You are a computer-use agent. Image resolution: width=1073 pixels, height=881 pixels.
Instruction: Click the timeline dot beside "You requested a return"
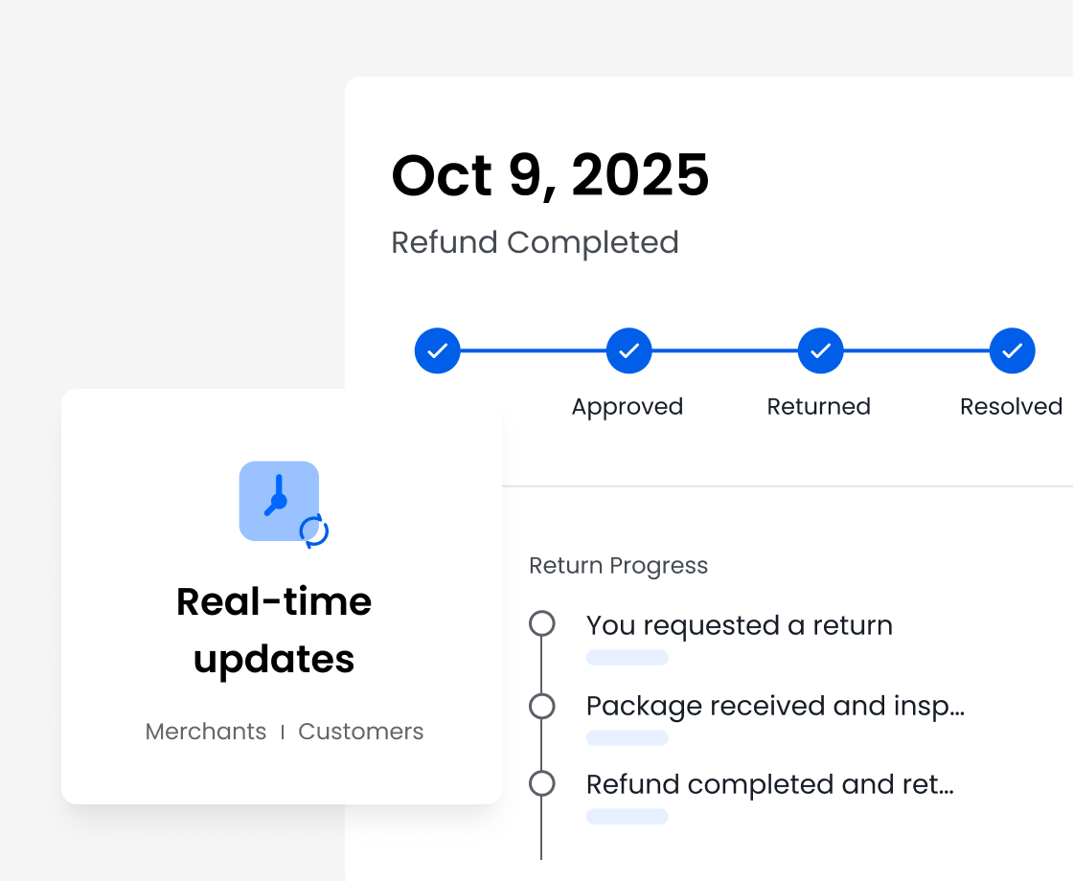point(542,624)
